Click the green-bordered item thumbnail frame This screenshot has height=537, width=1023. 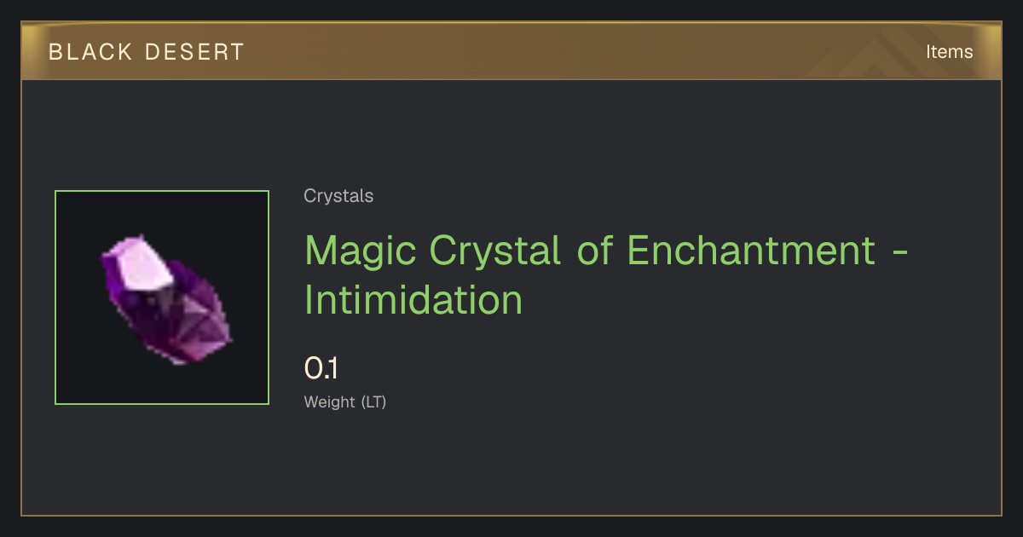tap(162, 297)
